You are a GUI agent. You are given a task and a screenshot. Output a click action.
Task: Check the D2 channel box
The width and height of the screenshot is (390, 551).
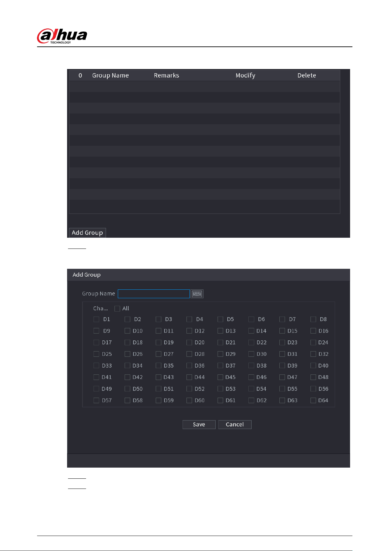pyautogui.click(x=127, y=319)
